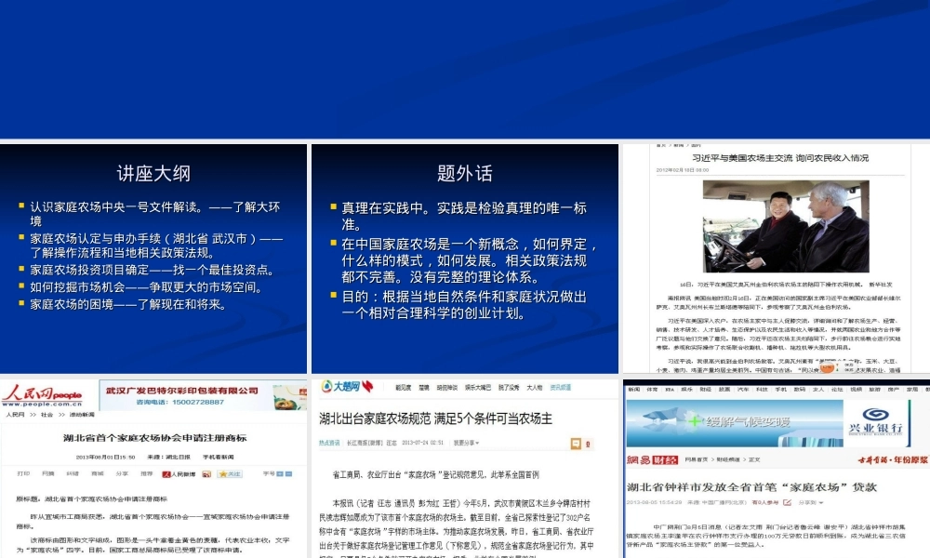The width and height of the screenshot is (930, 558).
Task: Open the 武汉广发巴特尔彩印包装 ad banner
Action: [203, 395]
